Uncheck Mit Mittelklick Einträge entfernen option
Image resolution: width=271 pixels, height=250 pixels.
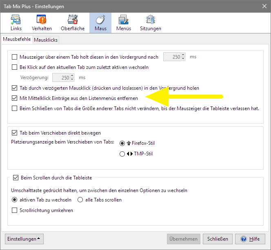(x=15, y=98)
